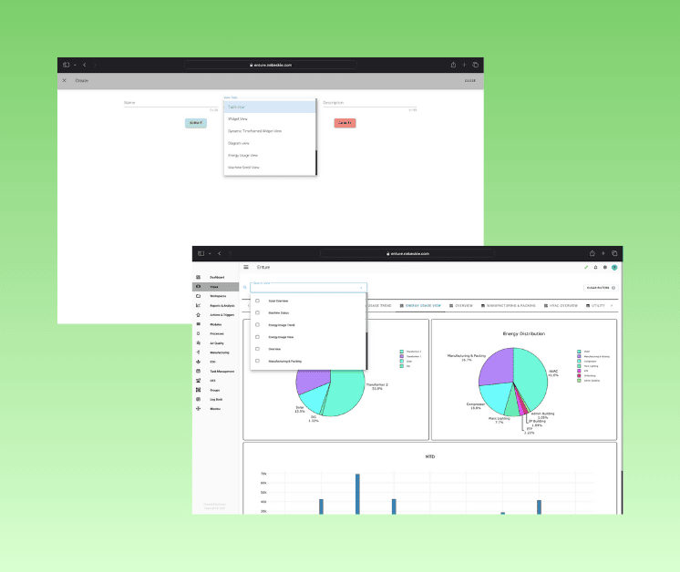
Task: Click share icon in back browser window
Action: point(453,65)
